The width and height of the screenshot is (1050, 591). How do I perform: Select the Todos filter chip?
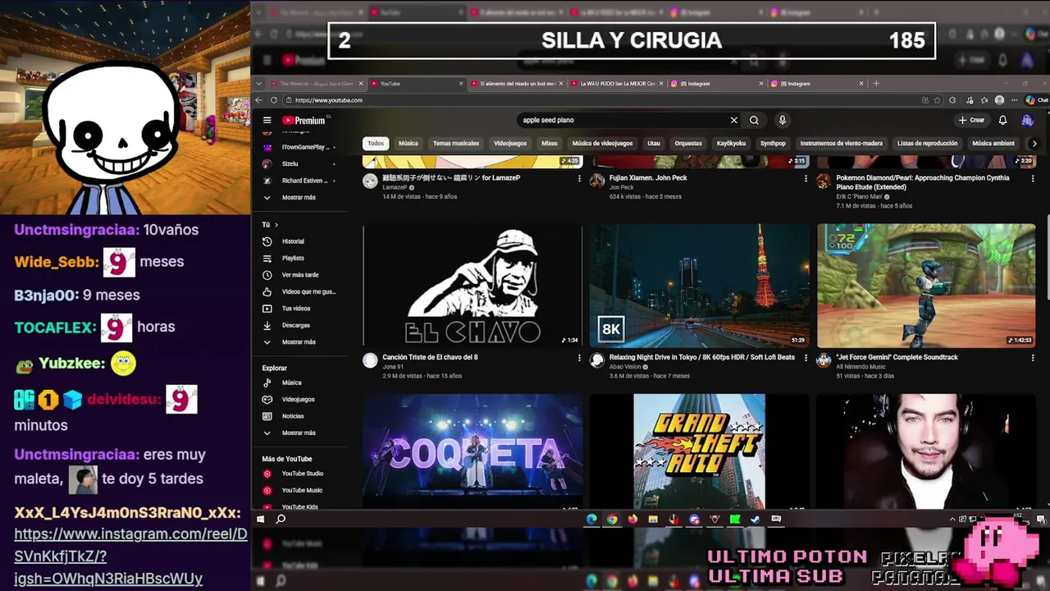click(x=376, y=144)
